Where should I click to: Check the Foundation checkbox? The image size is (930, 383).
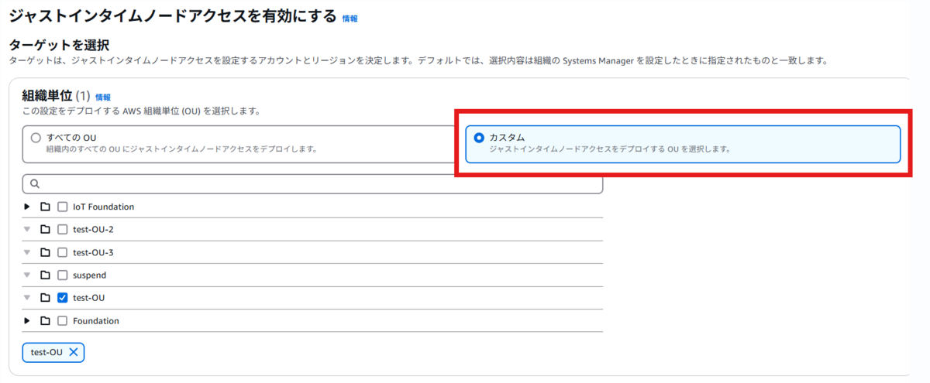(63, 320)
